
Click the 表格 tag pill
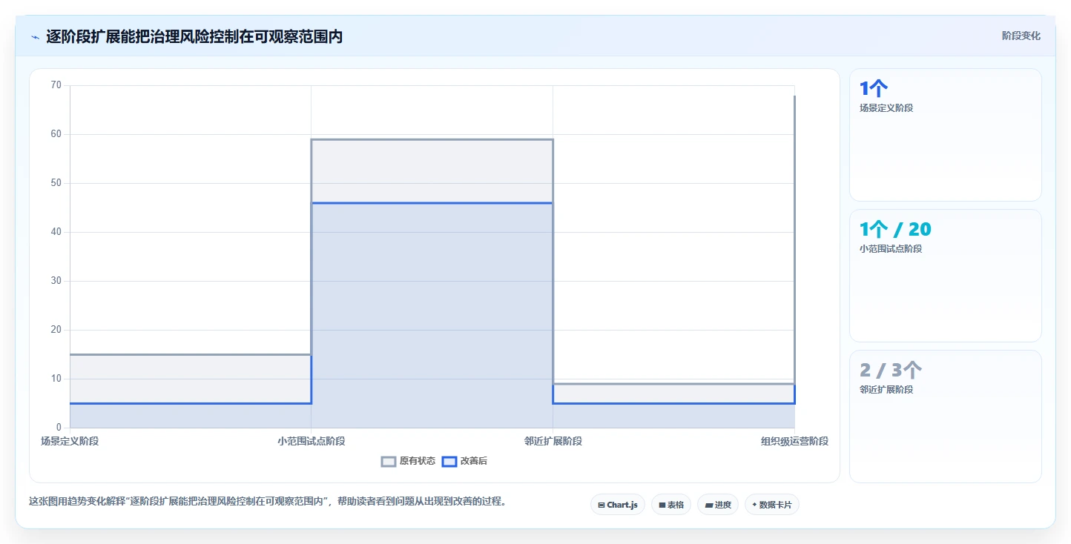click(671, 505)
